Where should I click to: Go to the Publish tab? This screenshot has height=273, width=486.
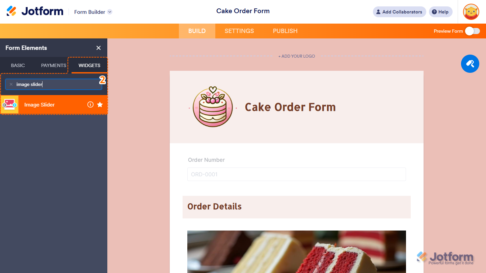pyautogui.click(x=285, y=31)
